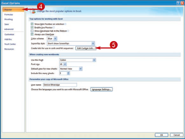The image size is (185, 139).
Task: Toggle Enable Live Preview checkbox
Action: click(x=32, y=27)
